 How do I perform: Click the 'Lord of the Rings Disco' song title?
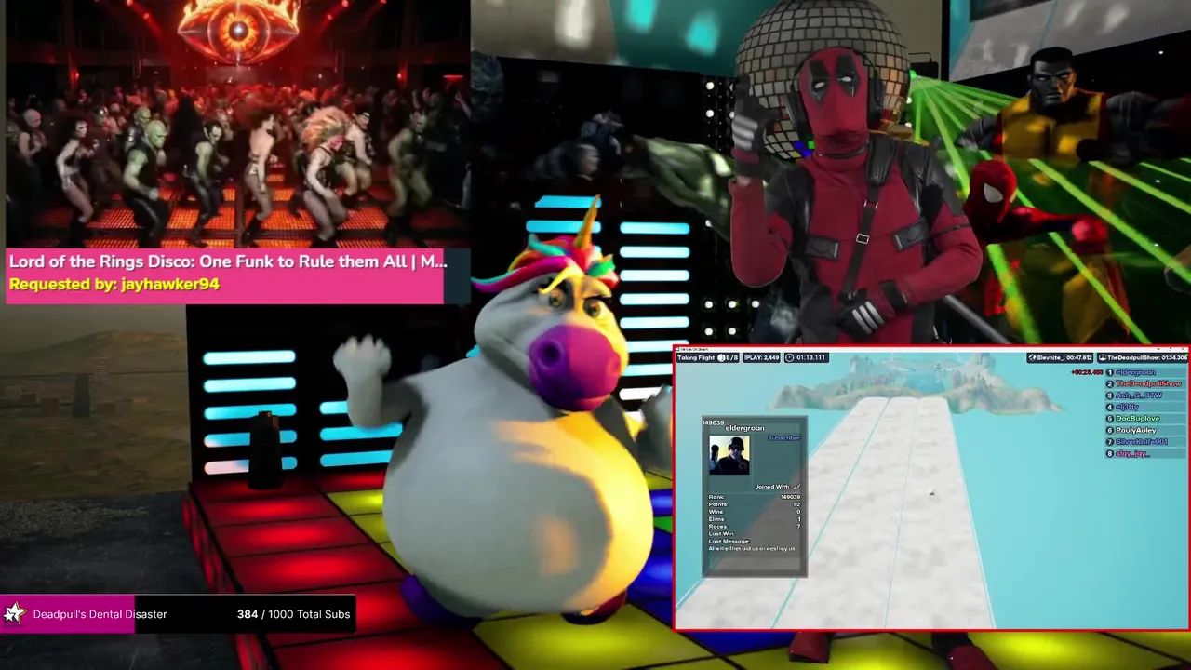[228, 261]
